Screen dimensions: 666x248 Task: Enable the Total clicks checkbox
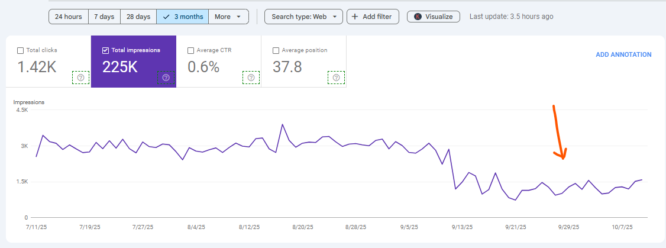pos(21,50)
